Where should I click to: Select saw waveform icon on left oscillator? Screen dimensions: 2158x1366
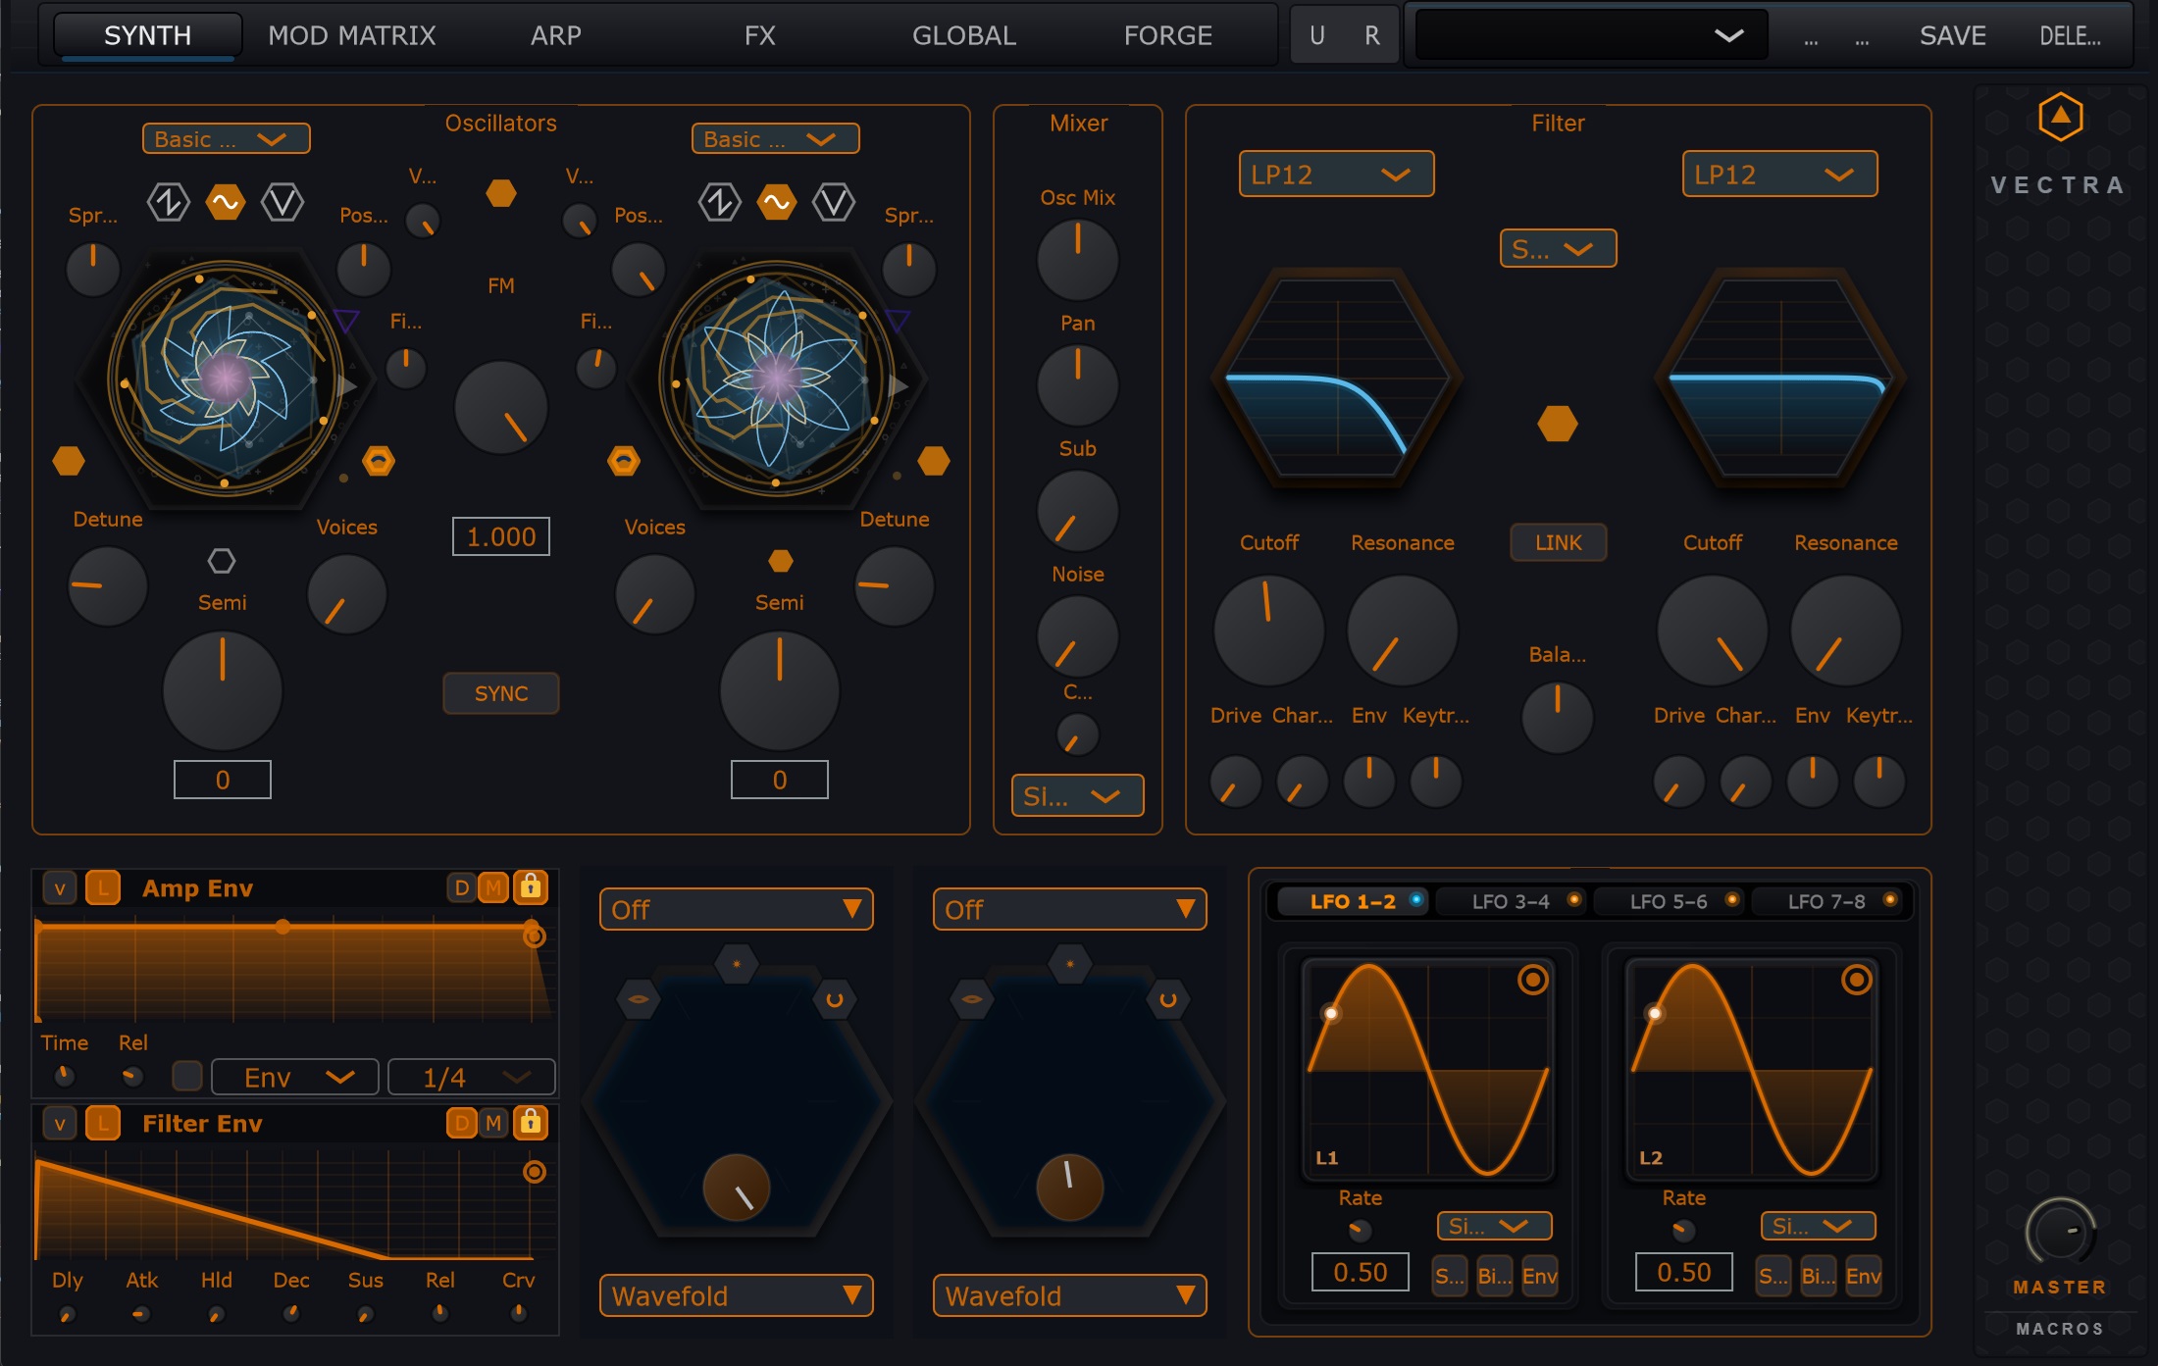168,203
